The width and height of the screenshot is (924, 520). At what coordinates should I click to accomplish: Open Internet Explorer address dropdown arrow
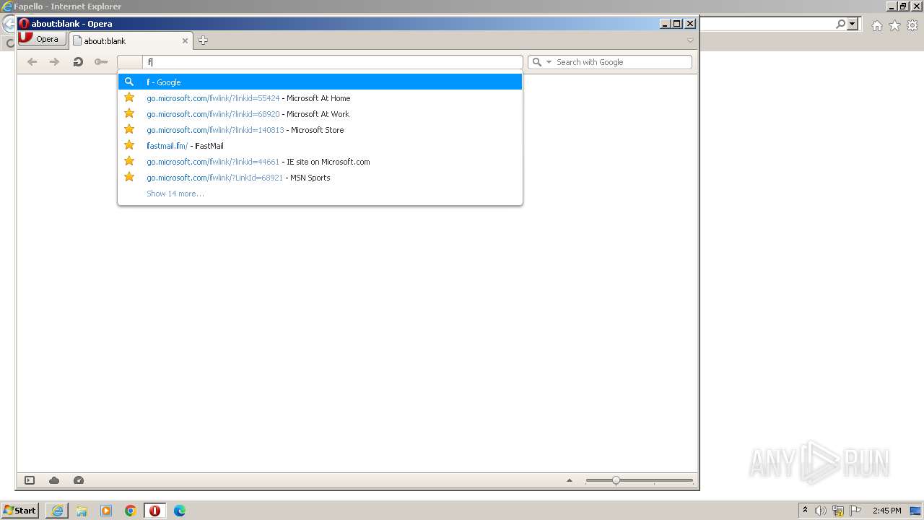point(853,24)
